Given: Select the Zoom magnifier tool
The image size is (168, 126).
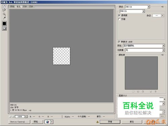Looking at the screenshot, I should [4, 14].
